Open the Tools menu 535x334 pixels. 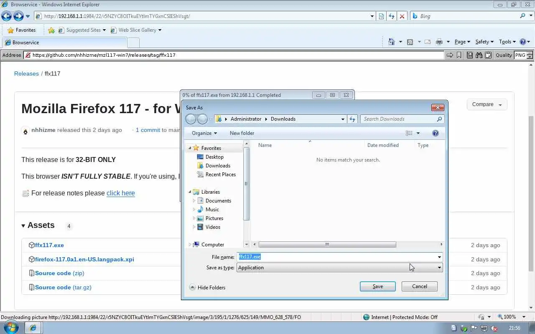coord(507,42)
